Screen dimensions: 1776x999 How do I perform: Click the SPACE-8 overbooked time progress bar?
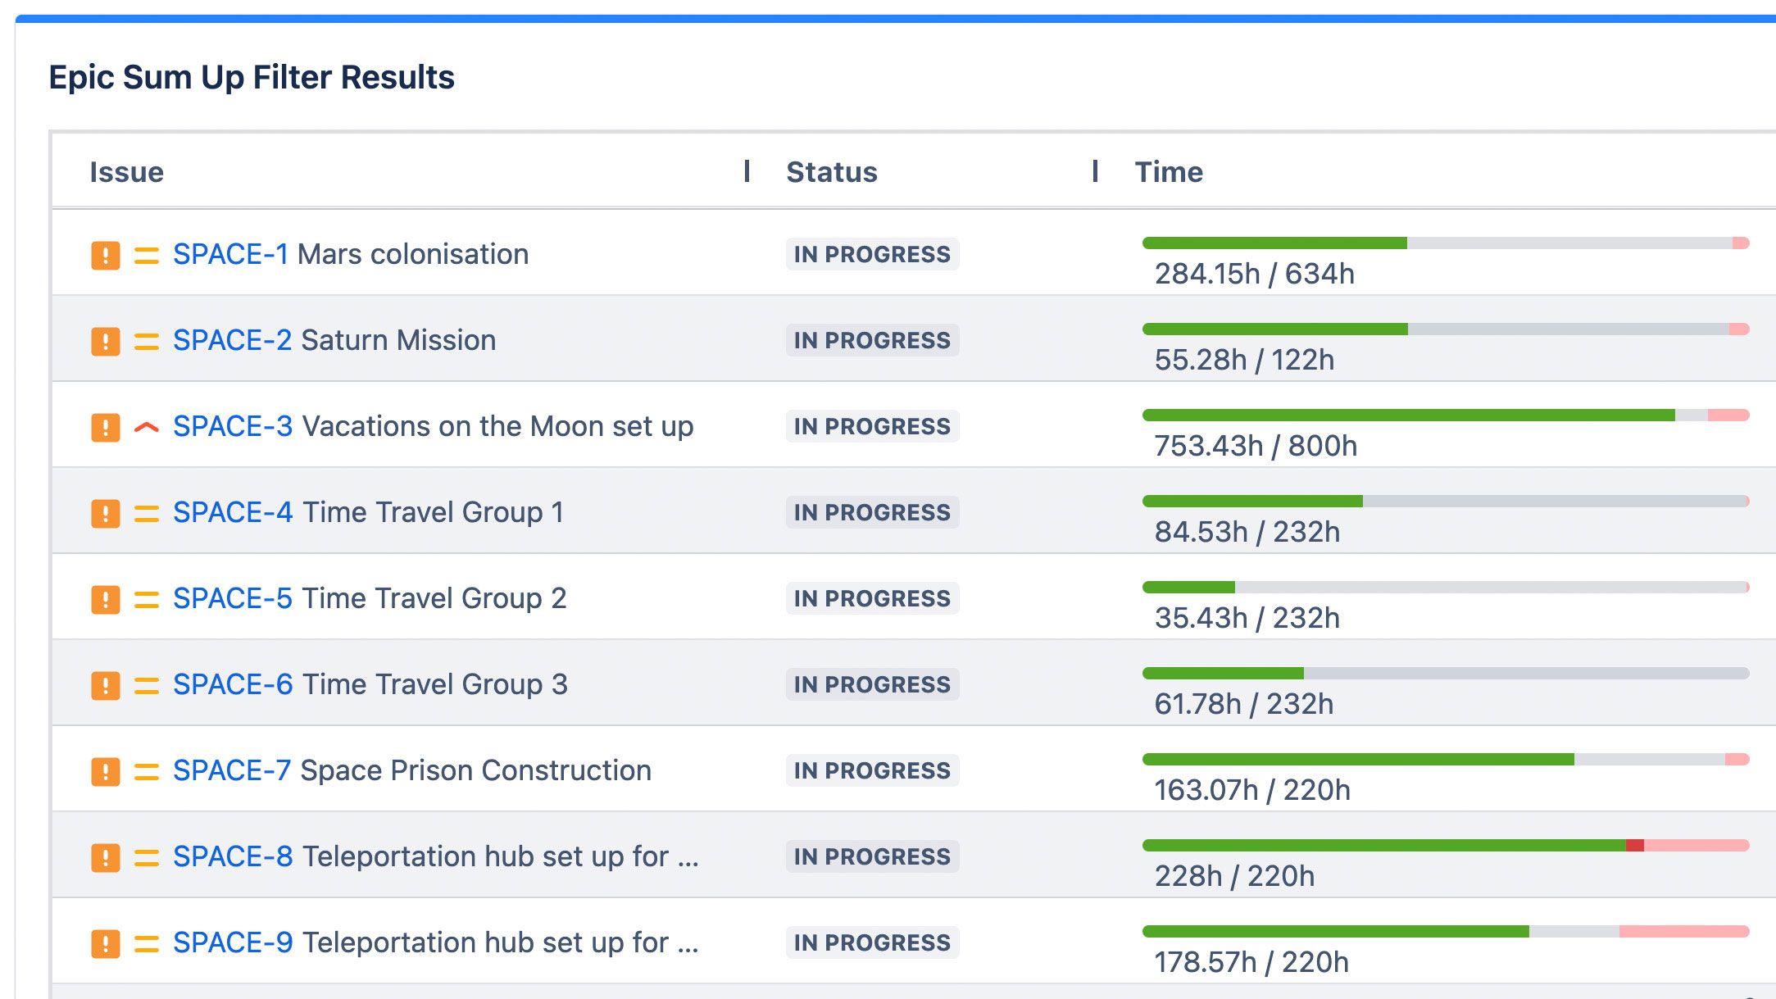click(x=1446, y=846)
